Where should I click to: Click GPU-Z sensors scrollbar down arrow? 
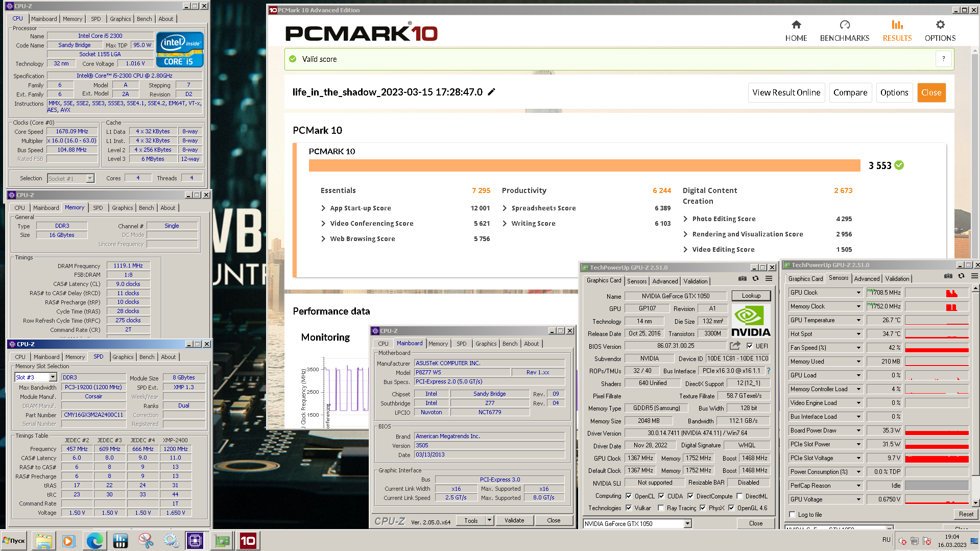coord(976,503)
